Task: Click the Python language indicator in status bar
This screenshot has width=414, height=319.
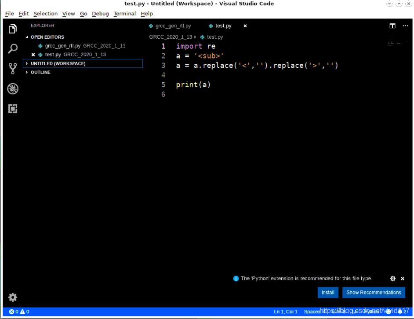Action: point(373,312)
